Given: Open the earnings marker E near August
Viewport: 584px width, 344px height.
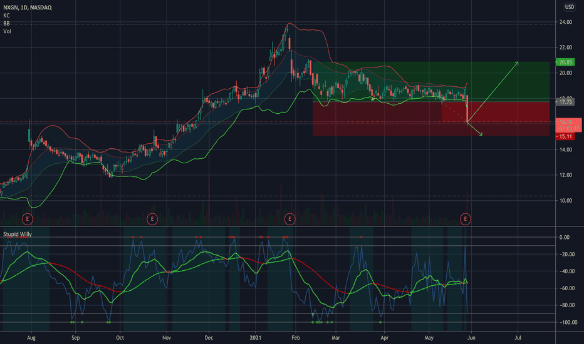Looking at the screenshot, I should pyautogui.click(x=27, y=219).
